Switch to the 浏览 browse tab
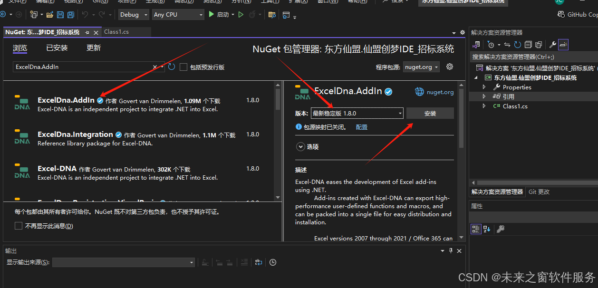The height and width of the screenshot is (288, 598). coord(20,48)
